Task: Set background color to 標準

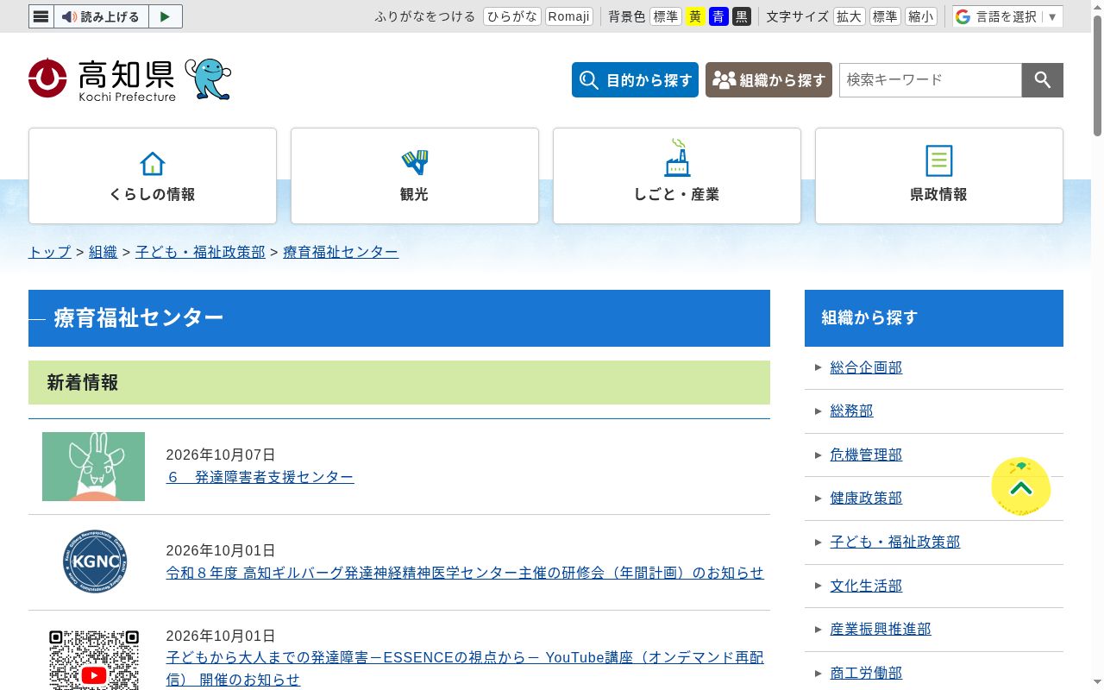Action: [x=666, y=16]
